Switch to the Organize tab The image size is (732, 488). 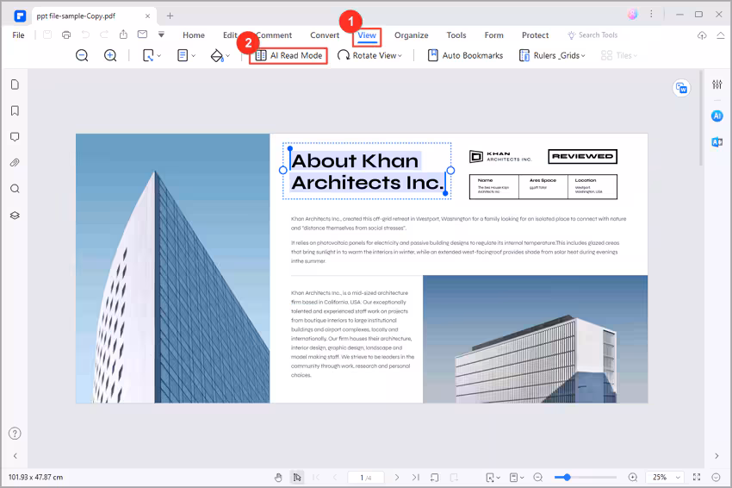(x=412, y=35)
